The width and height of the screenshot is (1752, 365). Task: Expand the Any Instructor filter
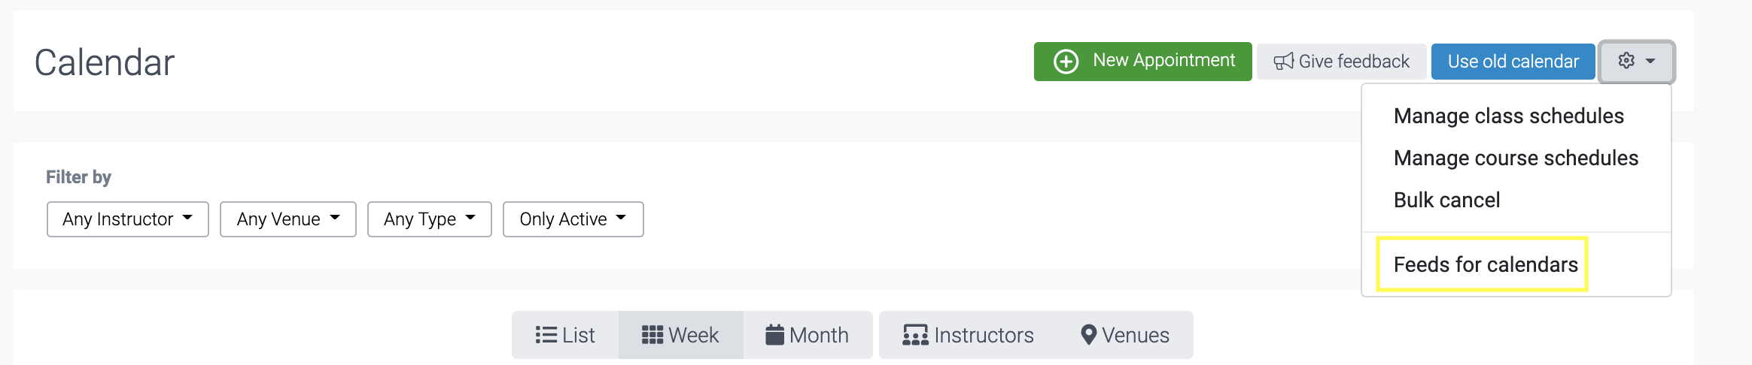tap(127, 219)
